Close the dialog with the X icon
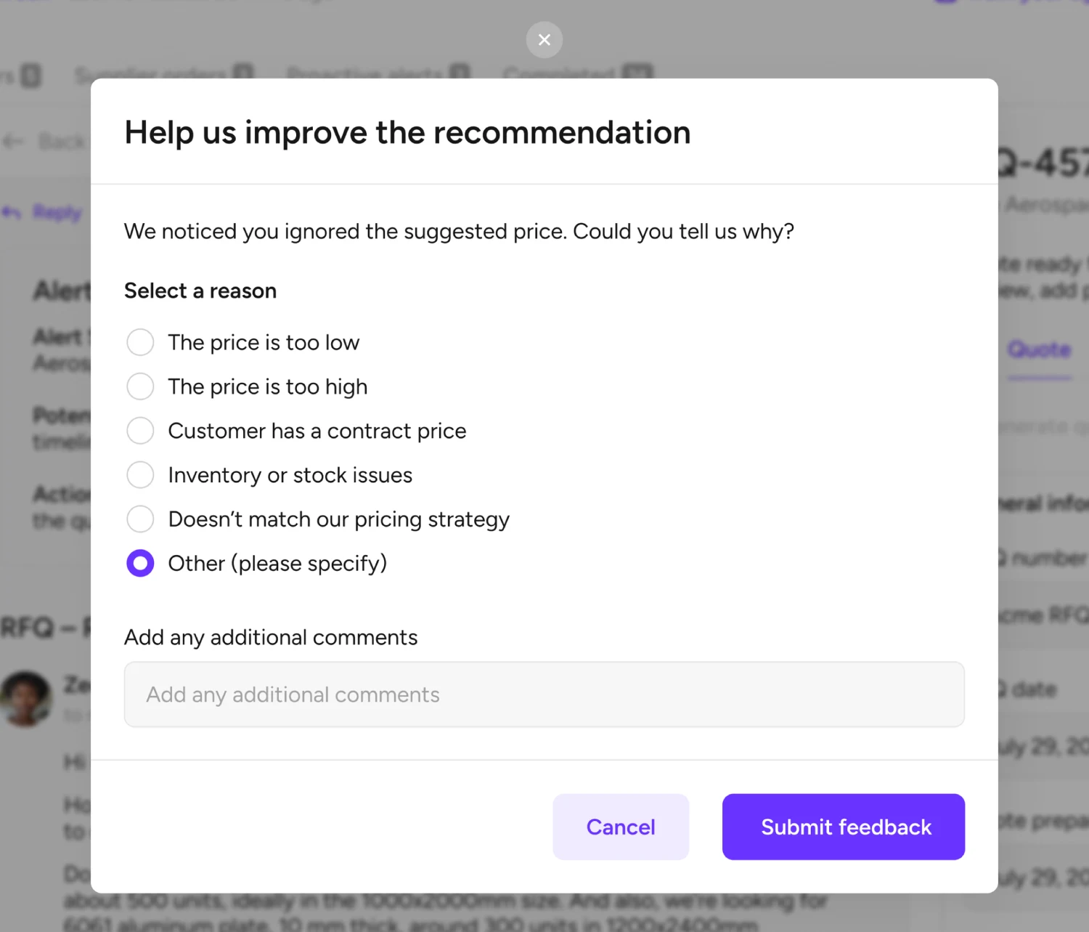 (544, 40)
